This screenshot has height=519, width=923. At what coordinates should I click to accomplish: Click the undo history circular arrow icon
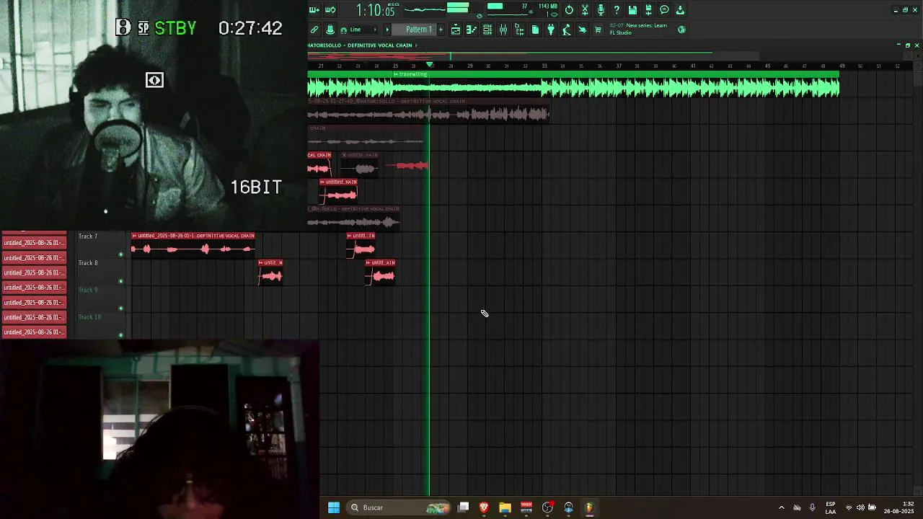pos(569,10)
